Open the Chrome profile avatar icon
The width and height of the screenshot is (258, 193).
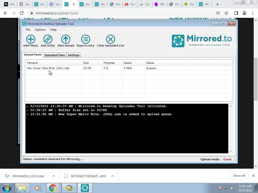(244, 13)
